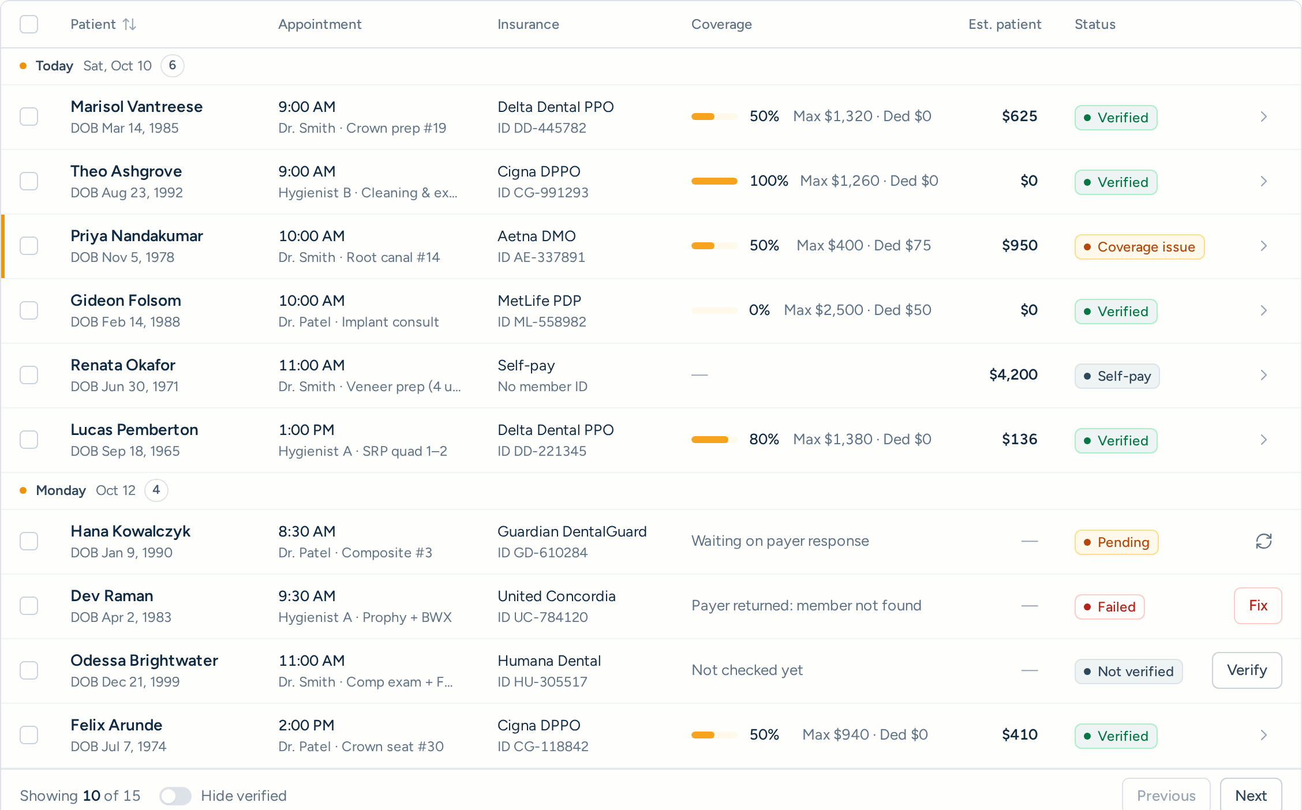Check the Marisol Vantreese row checkbox

tap(29, 117)
